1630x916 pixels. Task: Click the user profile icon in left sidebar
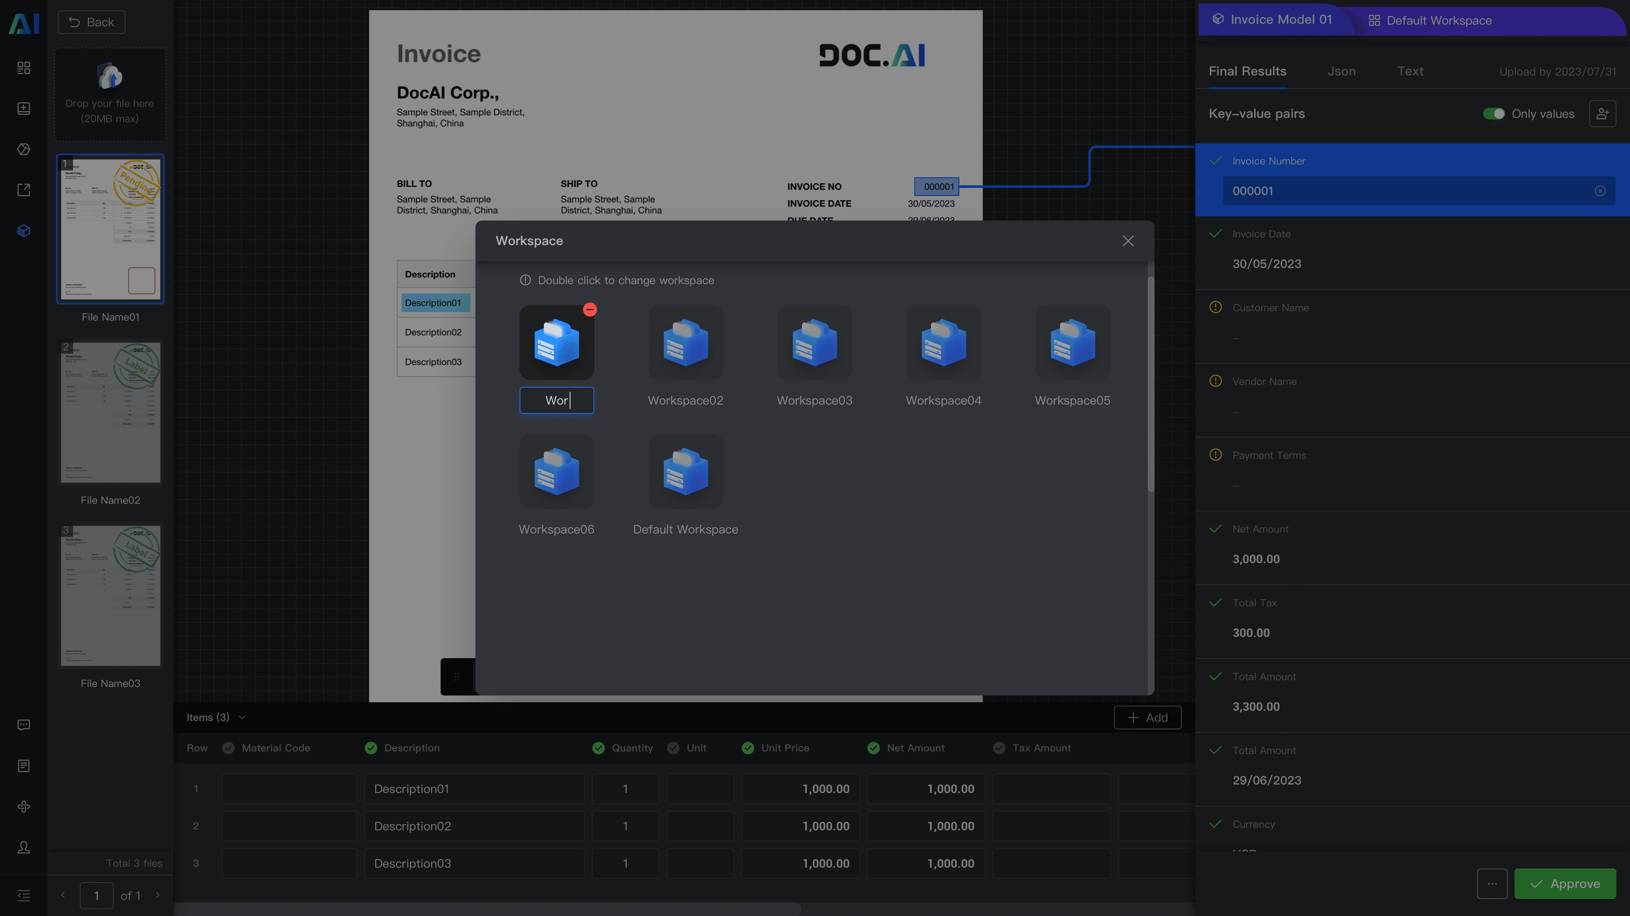[23, 847]
